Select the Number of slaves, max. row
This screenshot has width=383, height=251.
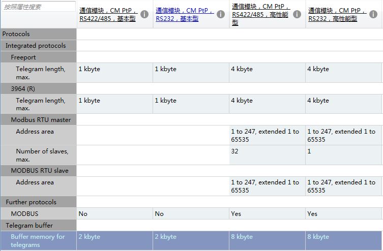42,155
